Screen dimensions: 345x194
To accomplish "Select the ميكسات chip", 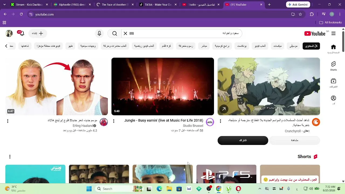I will (277, 46).
